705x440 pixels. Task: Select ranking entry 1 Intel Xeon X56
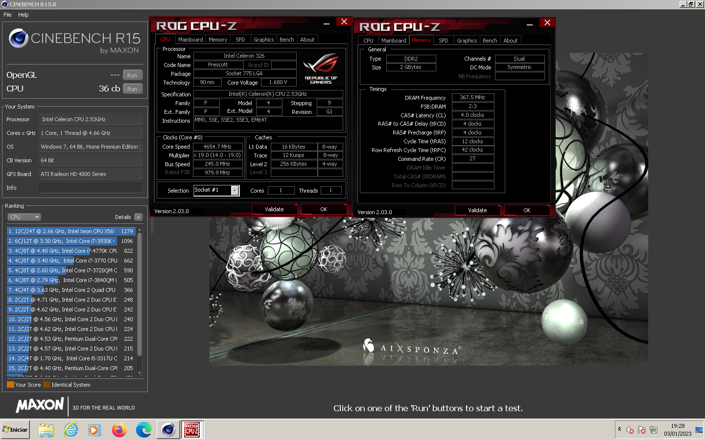pyautogui.click(x=71, y=231)
